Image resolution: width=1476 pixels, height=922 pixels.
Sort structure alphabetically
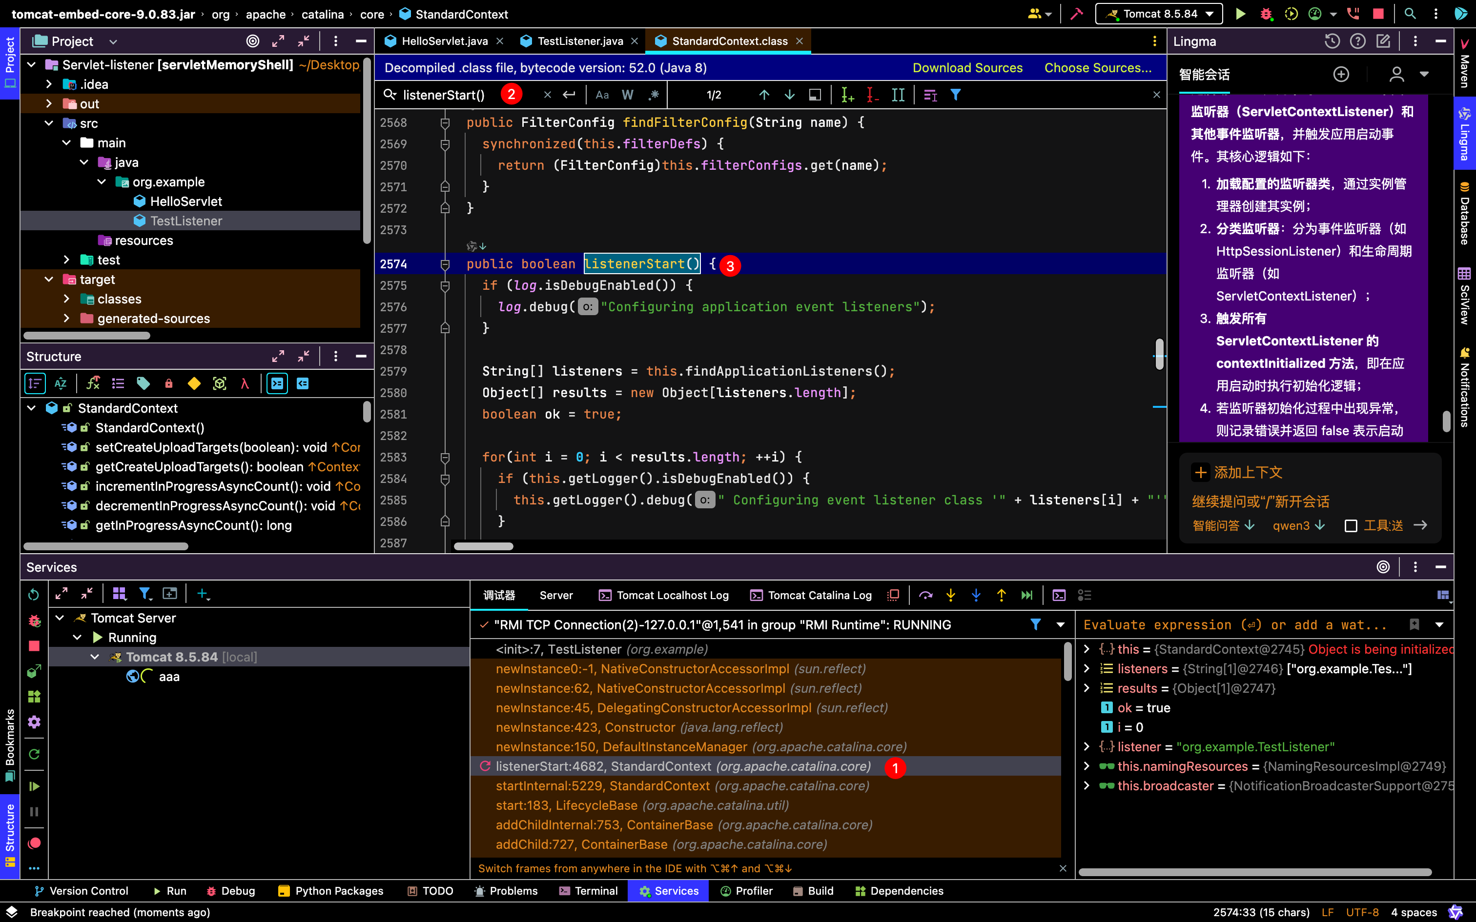[x=61, y=383]
